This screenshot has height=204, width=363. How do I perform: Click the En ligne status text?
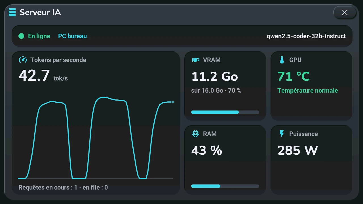tap(39, 36)
